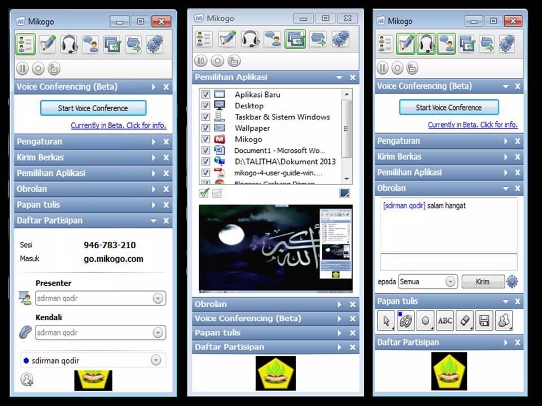
Task: Click save floppy icon in Papan tulis
Action: click(484, 320)
